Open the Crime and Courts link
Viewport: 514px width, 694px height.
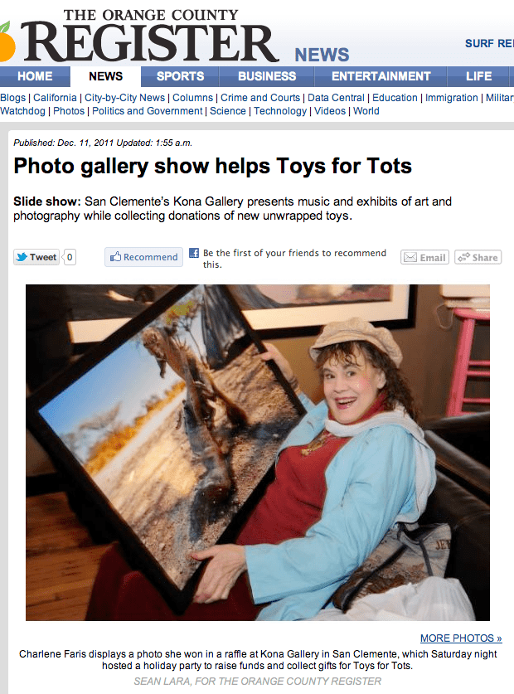[x=260, y=98]
